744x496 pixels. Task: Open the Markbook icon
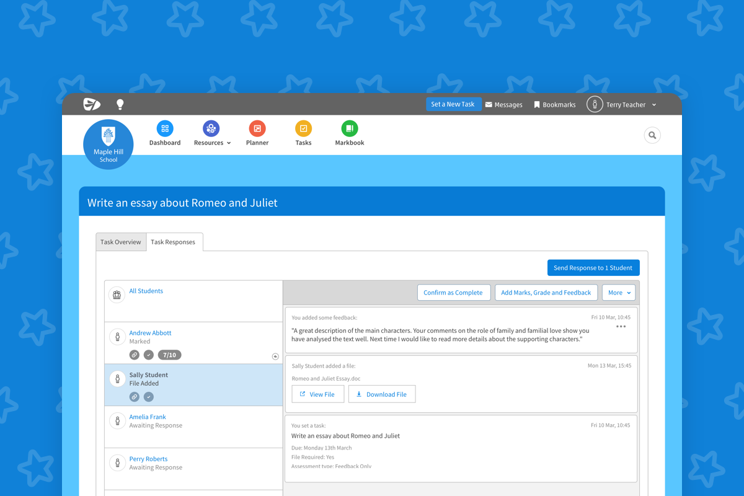[350, 128]
